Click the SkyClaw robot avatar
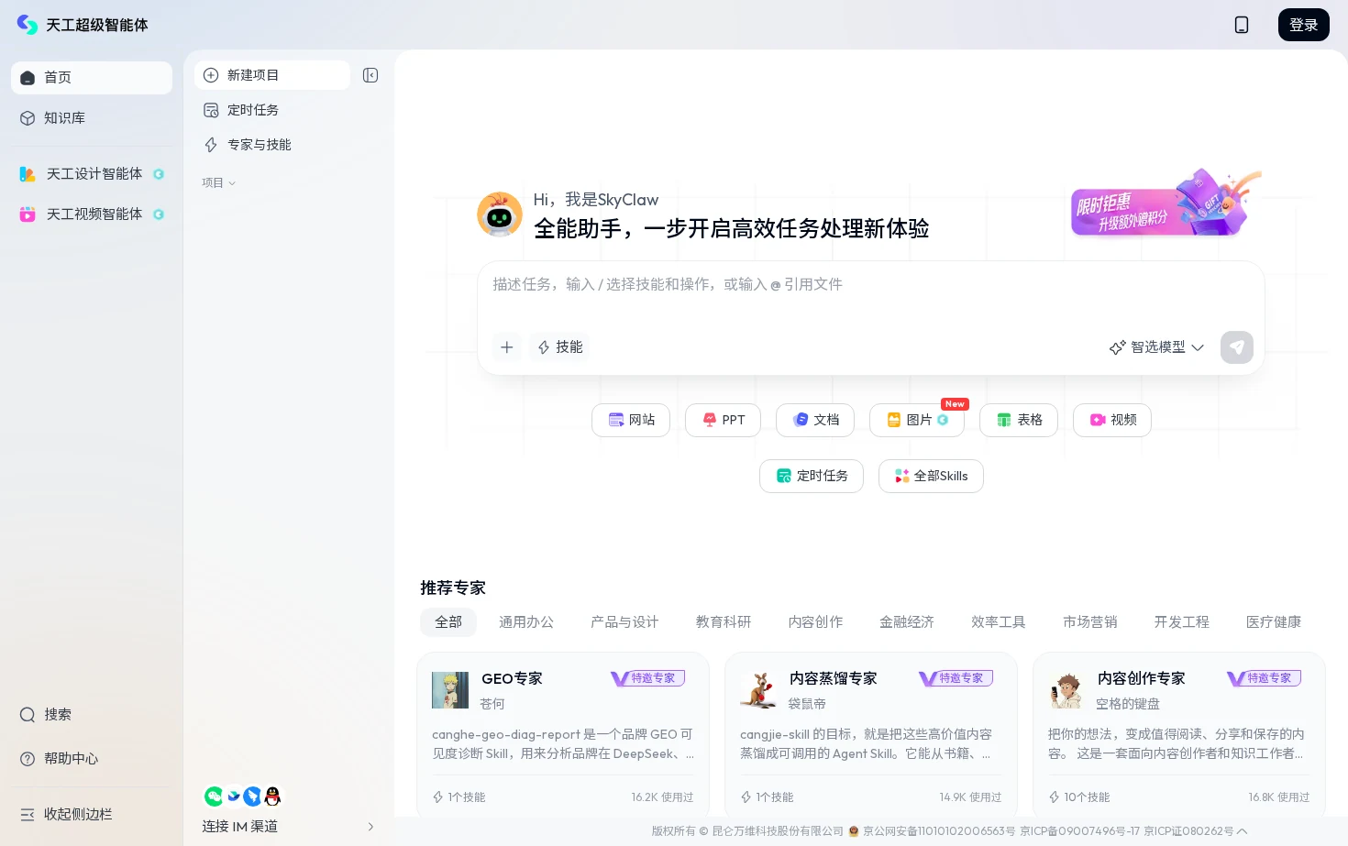The width and height of the screenshot is (1348, 846). pyautogui.click(x=500, y=214)
